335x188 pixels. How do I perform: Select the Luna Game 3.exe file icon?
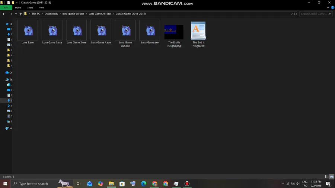76,30
